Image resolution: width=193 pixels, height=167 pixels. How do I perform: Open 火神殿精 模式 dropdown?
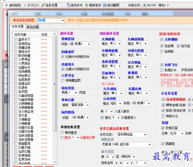point(115,44)
